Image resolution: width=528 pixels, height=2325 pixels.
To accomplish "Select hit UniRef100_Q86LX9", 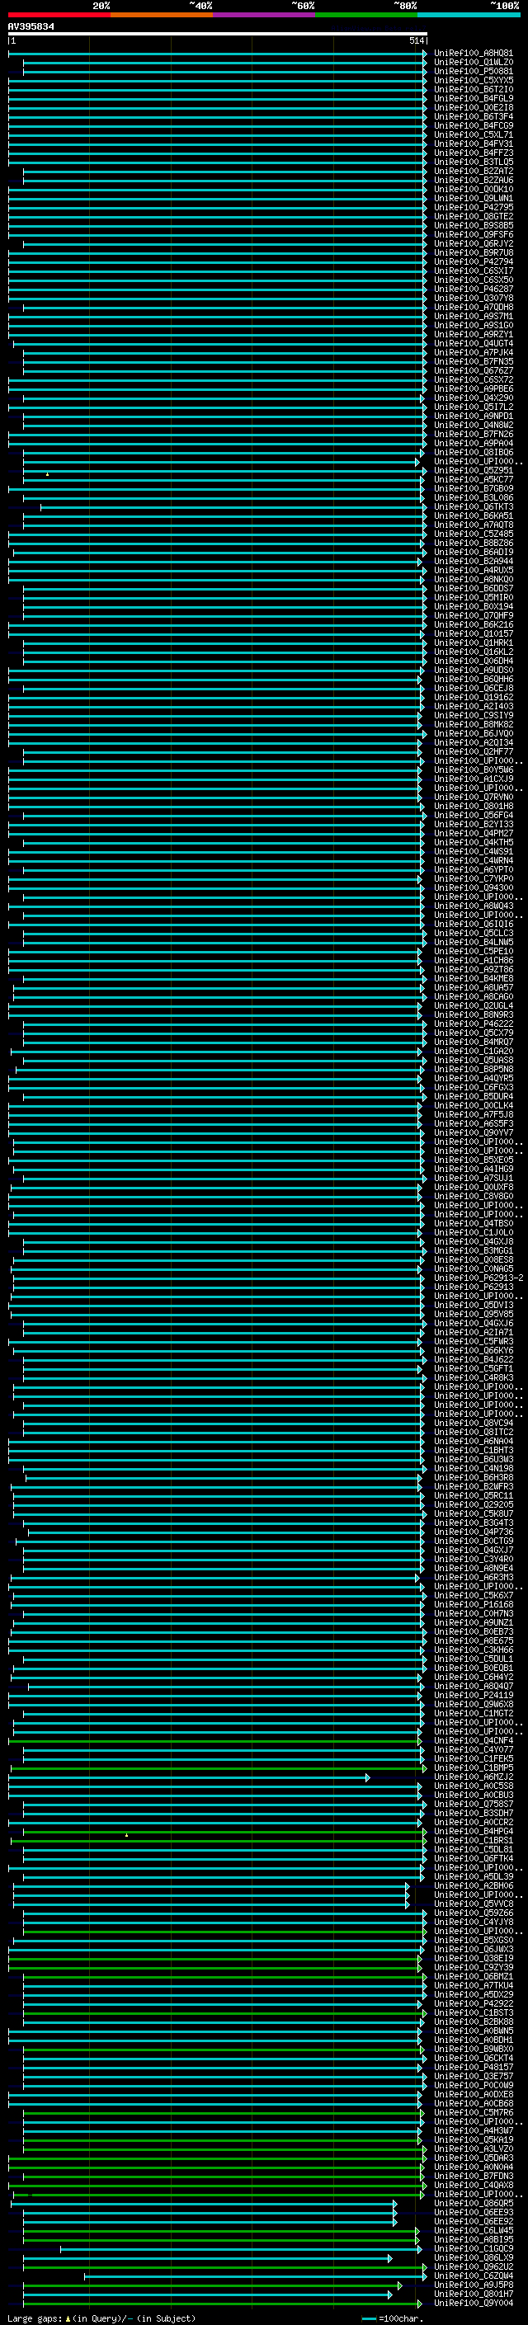I will pos(473,2257).
